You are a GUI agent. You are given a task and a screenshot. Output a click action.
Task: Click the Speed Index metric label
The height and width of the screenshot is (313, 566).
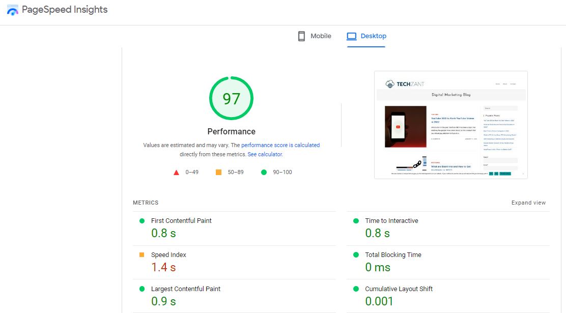tap(168, 254)
